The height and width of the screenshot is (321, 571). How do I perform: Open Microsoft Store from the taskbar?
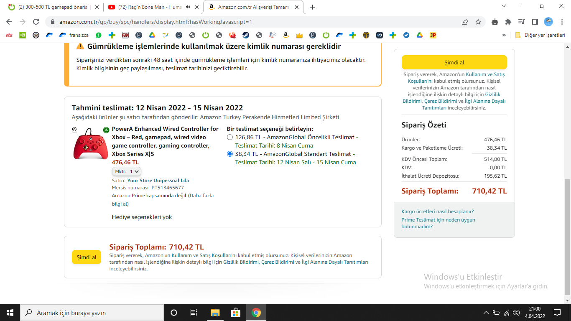coord(235,313)
